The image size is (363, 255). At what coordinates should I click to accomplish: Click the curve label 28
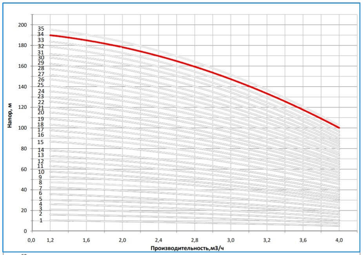coord(41,68)
